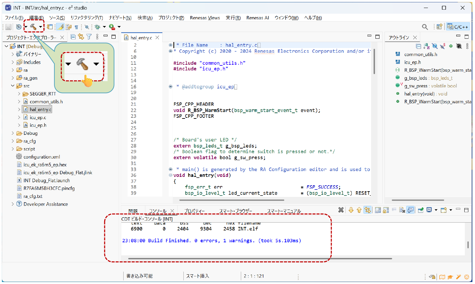Click the search magnifier icon in toolbar
Image resolution: width=475 pixels, height=284 pixels.
pos(425,27)
